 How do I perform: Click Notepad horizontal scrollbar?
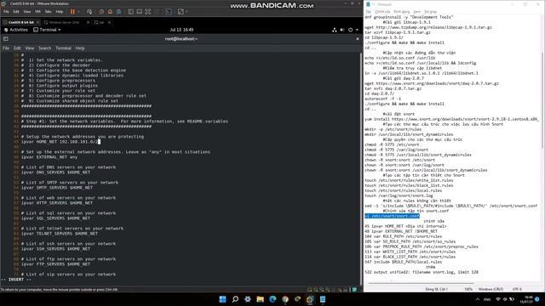click(421, 283)
